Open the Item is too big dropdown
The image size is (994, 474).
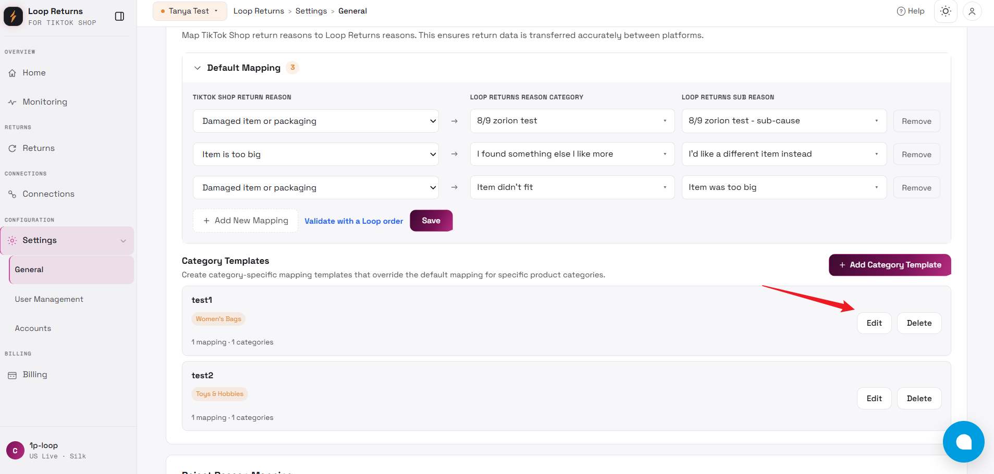coord(316,155)
